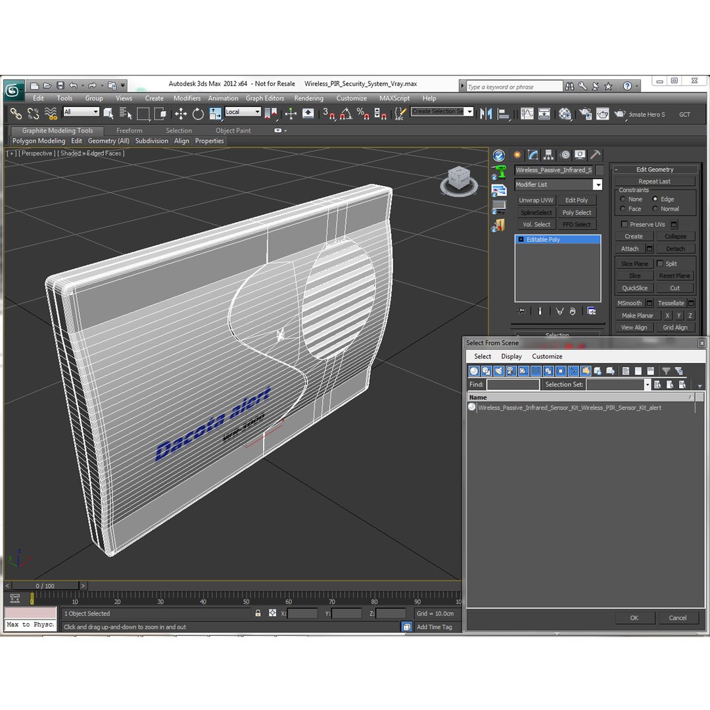Open the Quick Access toolbar dropdown arrow
This screenshot has height=710, width=710.
123,85
